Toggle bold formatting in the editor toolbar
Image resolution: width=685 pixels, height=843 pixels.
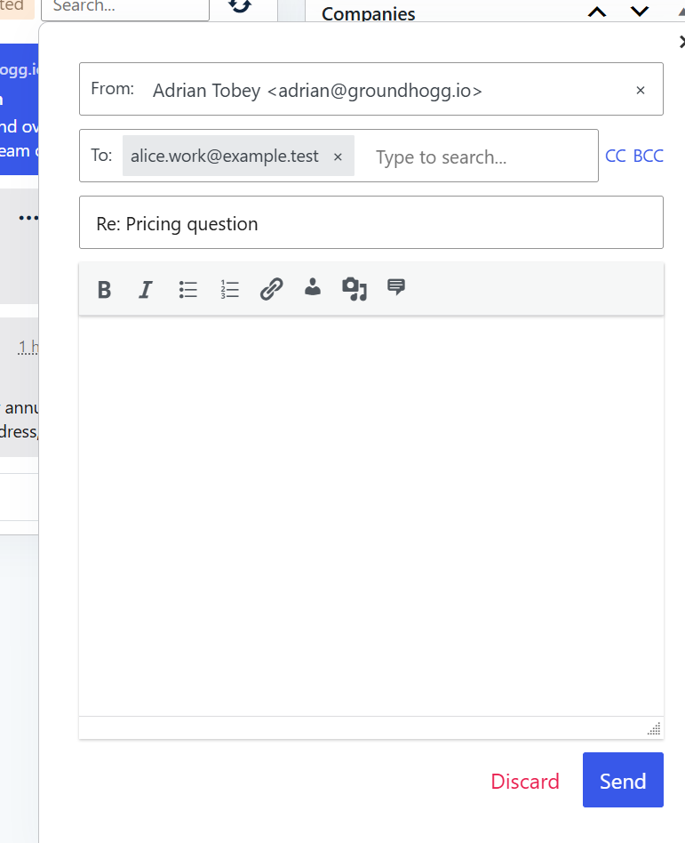tap(104, 289)
